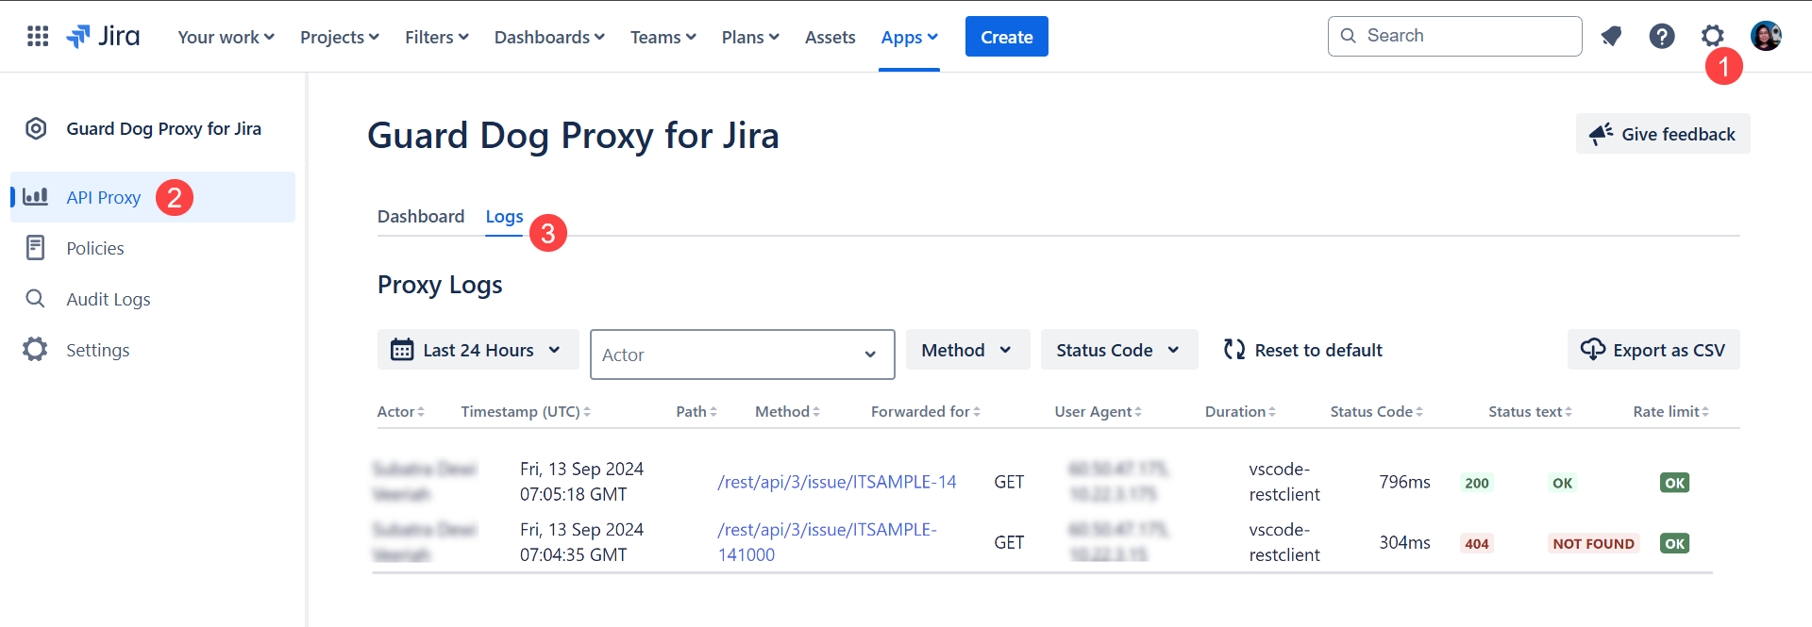Viewport: 1812px width, 627px height.
Task: Open the help question mark icon
Action: point(1662,37)
